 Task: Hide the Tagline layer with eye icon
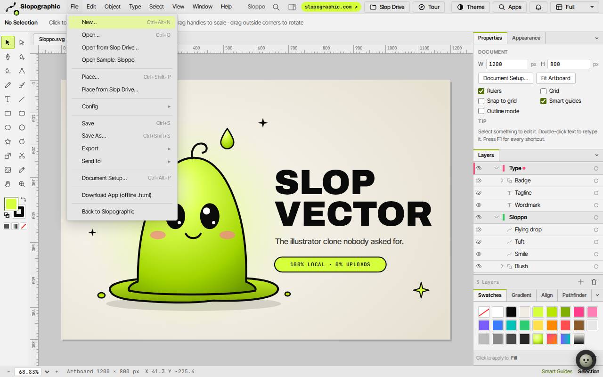click(x=479, y=193)
